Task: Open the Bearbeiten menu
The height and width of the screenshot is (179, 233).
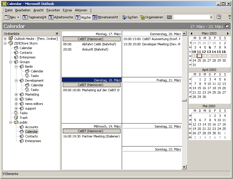Action: click(x=23, y=10)
